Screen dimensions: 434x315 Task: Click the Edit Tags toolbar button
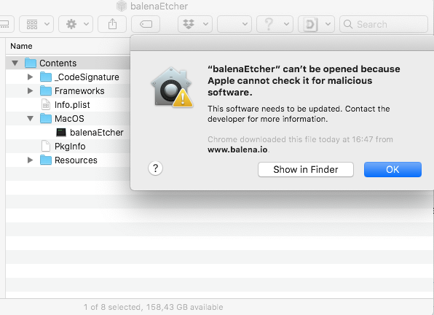(x=146, y=24)
